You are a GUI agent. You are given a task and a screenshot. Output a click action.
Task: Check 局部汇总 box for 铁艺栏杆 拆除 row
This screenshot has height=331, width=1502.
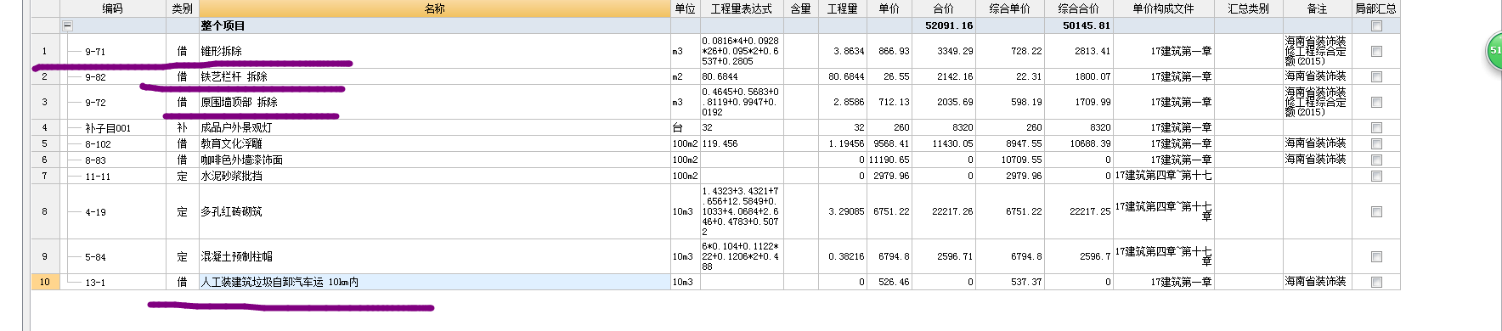1376,76
